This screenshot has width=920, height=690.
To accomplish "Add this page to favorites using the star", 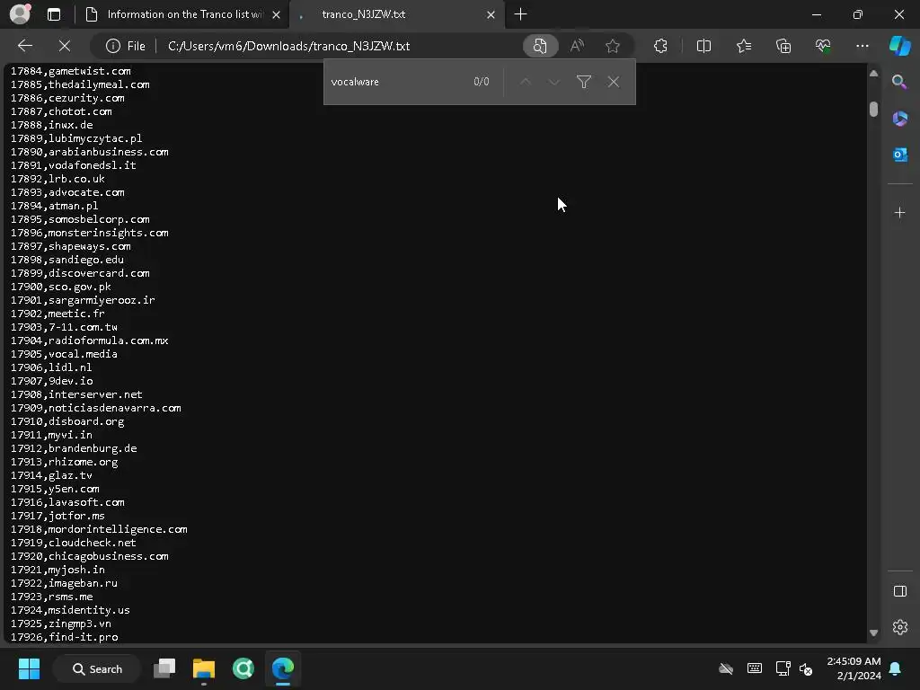I will click(x=613, y=46).
